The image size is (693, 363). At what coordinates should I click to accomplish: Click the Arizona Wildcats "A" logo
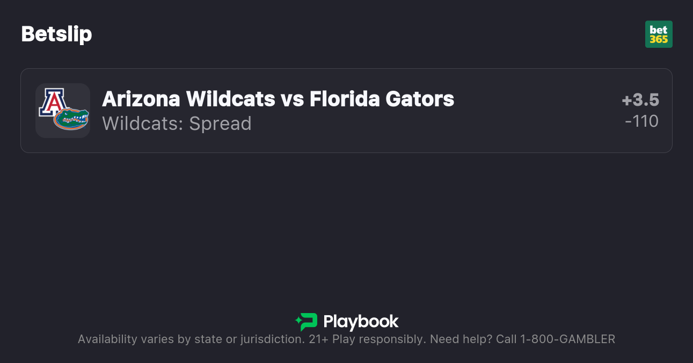click(x=50, y=101)
